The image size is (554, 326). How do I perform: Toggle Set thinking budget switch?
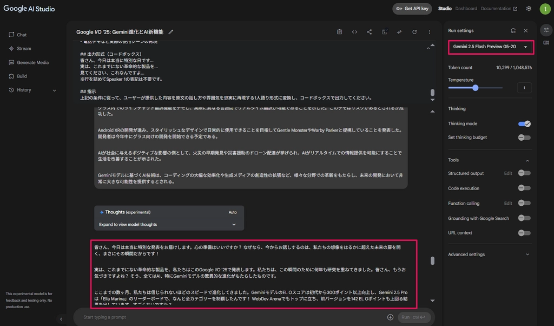(x=524, y=138)
